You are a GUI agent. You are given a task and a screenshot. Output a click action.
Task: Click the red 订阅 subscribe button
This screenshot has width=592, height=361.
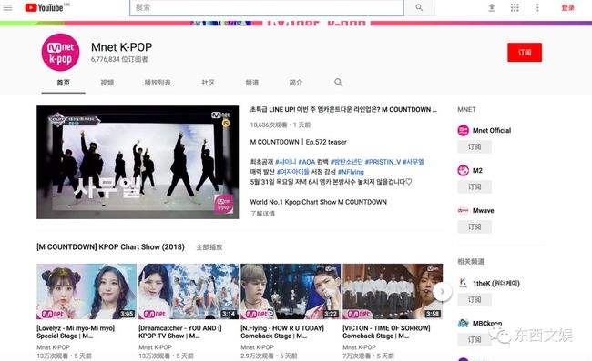click(525, 53)
